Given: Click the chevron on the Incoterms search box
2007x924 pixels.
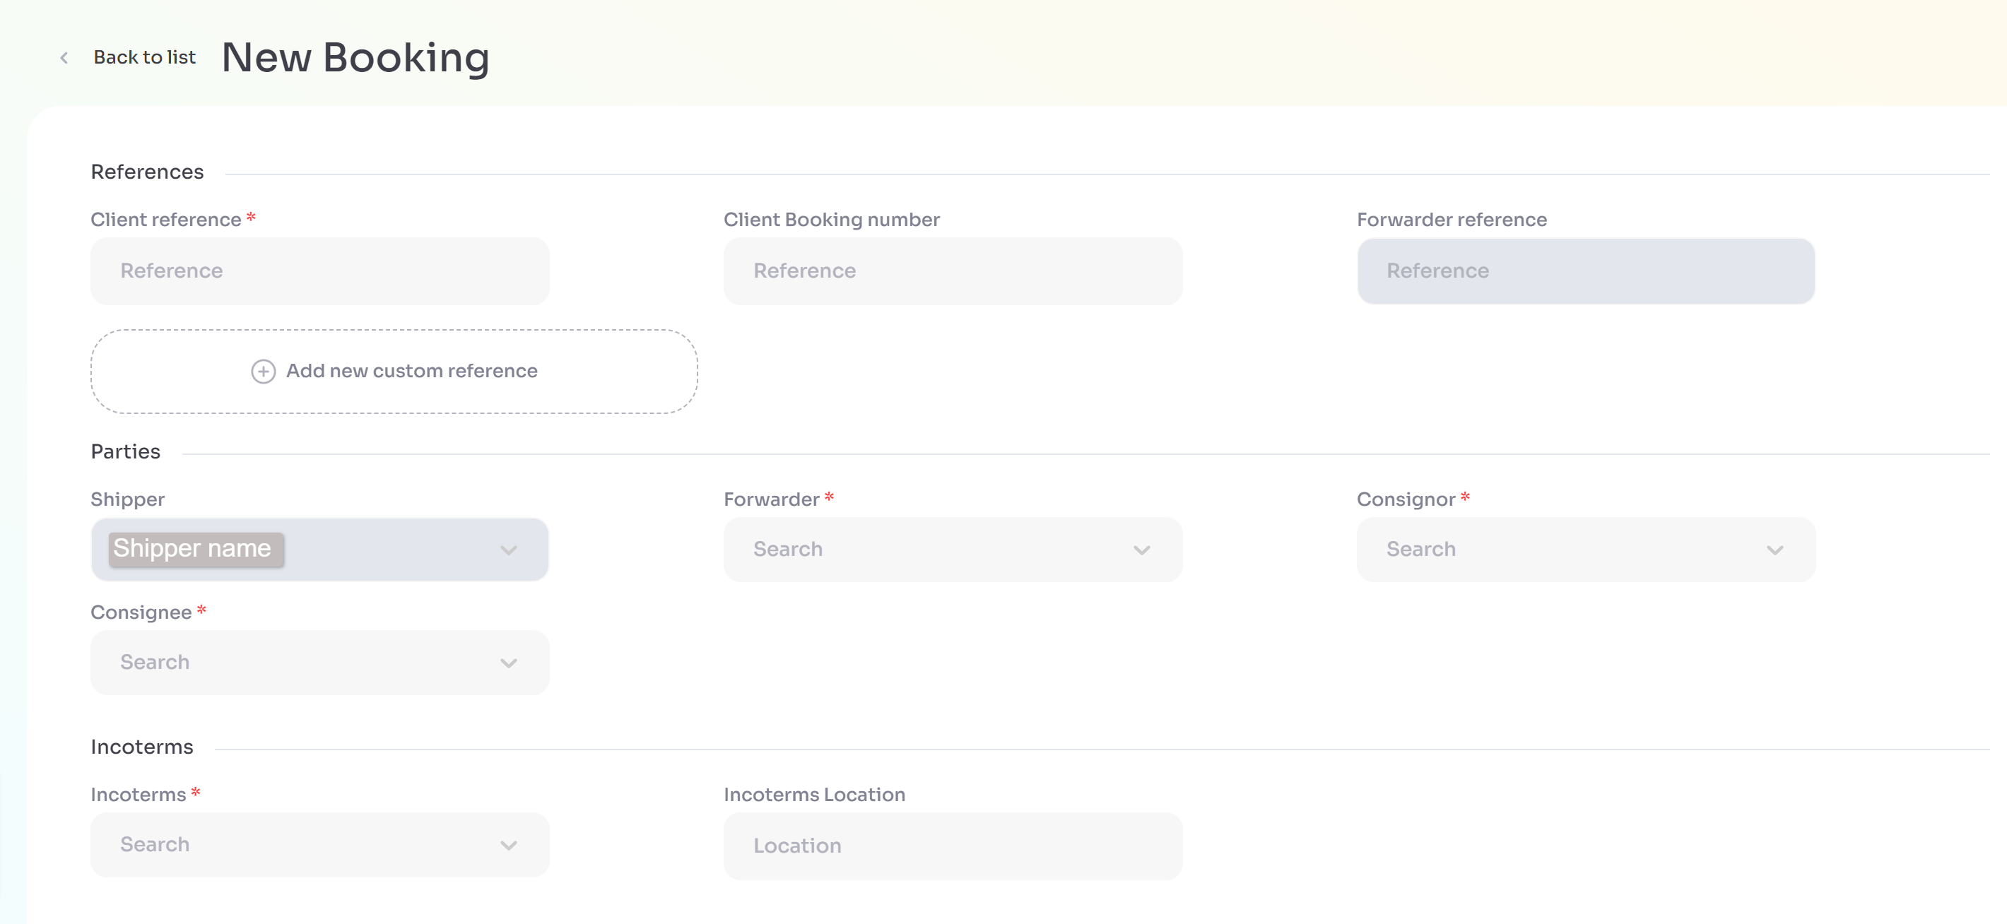Looking at the screenshot, I should click(x=509, y=846).
